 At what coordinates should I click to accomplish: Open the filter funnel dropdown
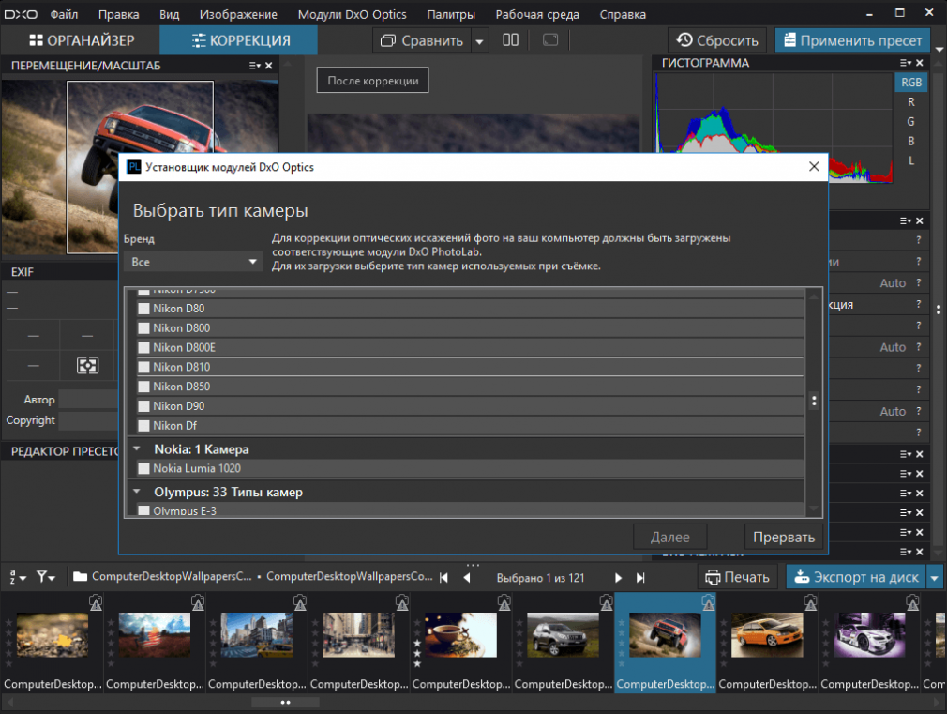coord(45,577)
